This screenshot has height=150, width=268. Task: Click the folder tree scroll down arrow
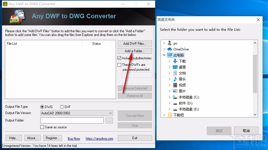(255, 115)
